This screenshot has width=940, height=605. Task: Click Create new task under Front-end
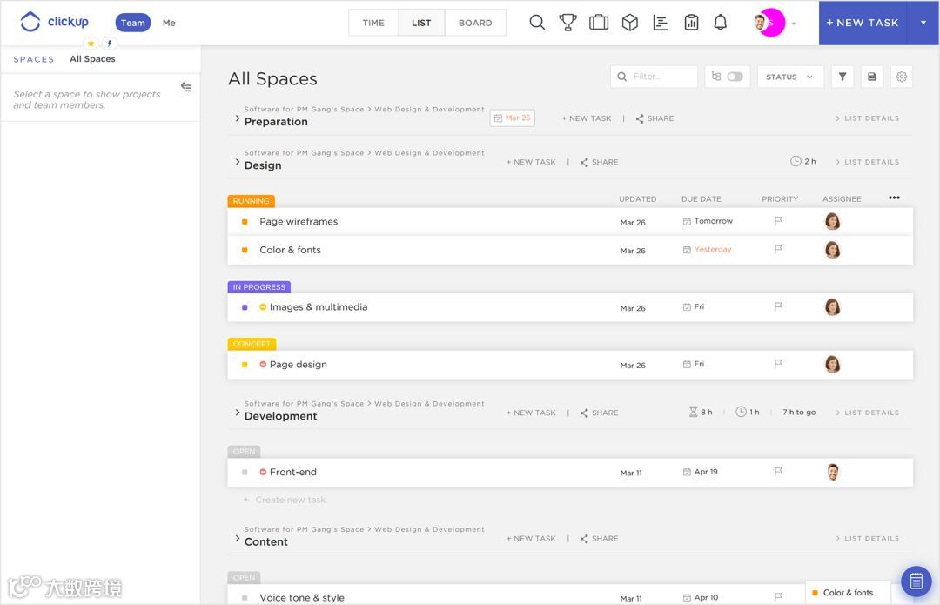(x=285, y=500)
